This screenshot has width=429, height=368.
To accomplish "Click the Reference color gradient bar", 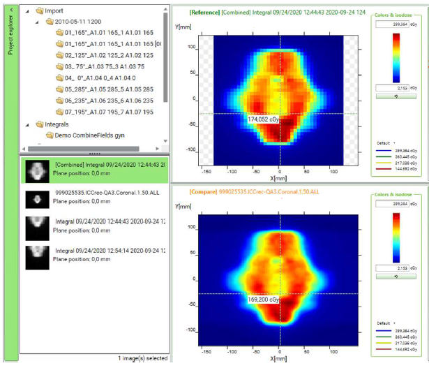I will [395, 57].
